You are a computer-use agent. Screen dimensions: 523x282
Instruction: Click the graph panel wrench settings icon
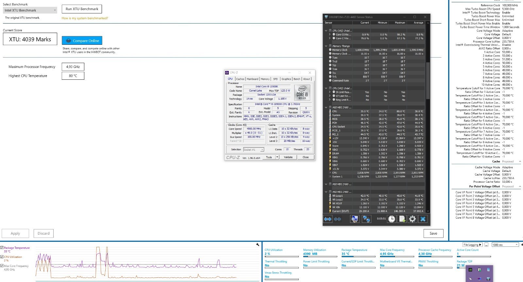click(258, 244)
